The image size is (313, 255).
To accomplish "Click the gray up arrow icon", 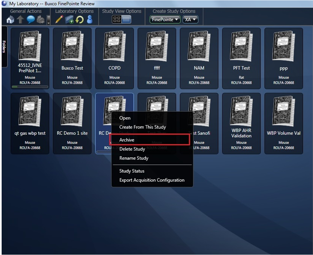I will pos(20,20).
